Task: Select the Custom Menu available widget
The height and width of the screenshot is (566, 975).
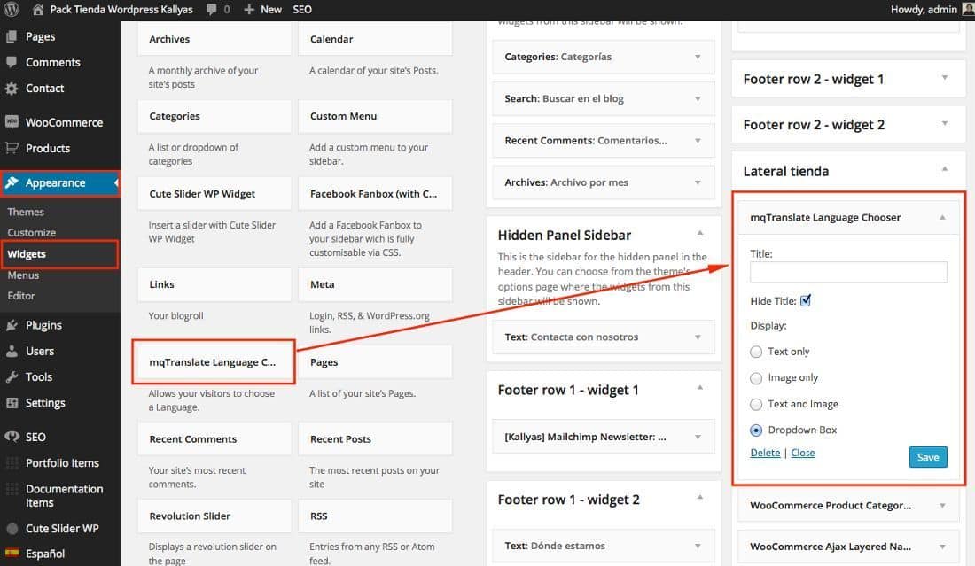Action: pos(375,116)
